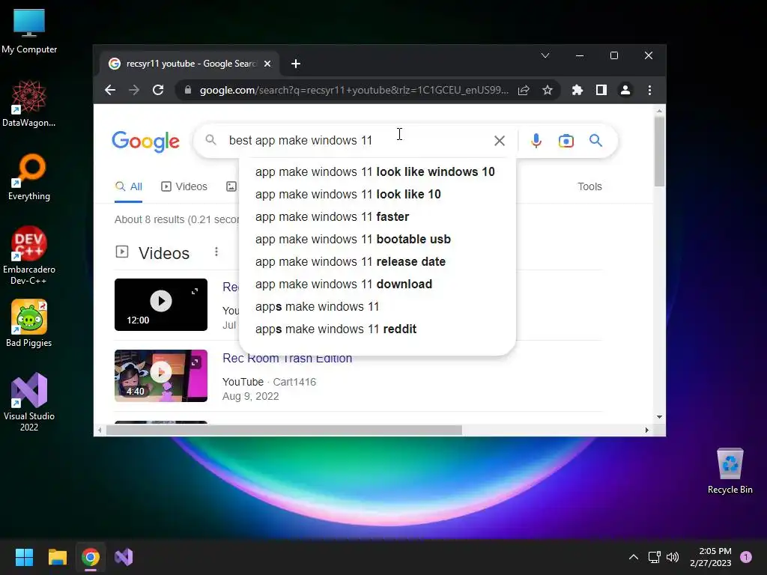This screenshot has width=767, height=575.
Task: Select the recsyr11 youtube - Google Search tab
Action: [190, 64]
